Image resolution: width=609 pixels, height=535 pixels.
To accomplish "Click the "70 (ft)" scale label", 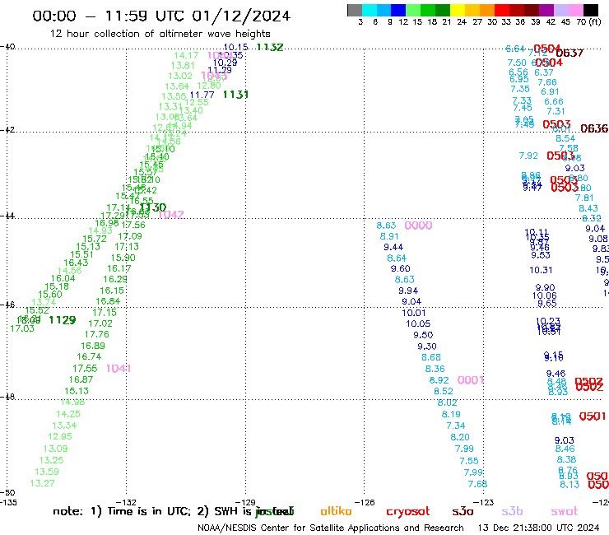I will pos(588,21).
